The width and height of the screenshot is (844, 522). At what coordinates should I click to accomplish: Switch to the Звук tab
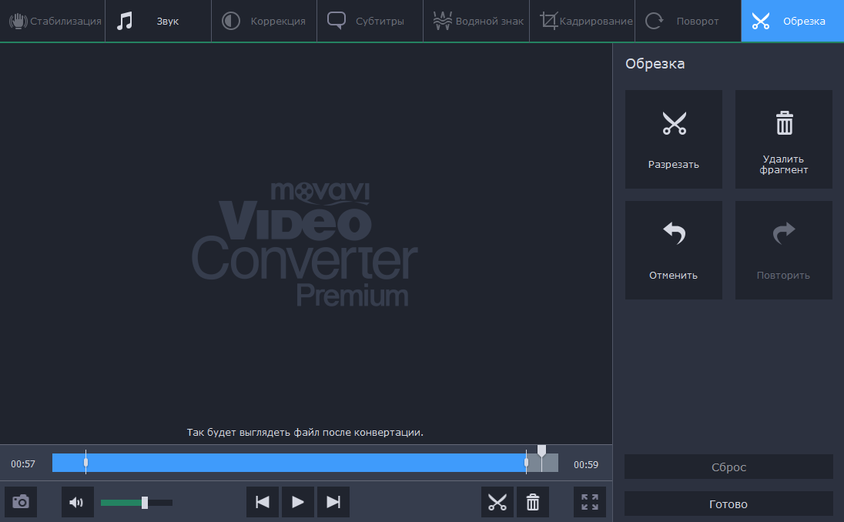tap(158, 21)
